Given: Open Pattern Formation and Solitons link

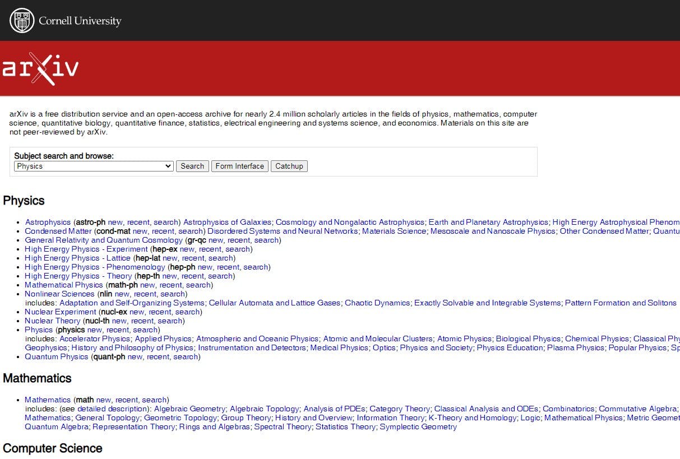Looking at the screenshot, I should tap(621, 303).
